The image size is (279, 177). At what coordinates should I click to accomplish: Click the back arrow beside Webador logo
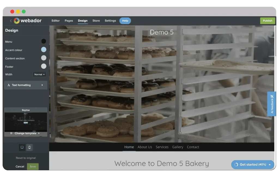click(11, 21)
